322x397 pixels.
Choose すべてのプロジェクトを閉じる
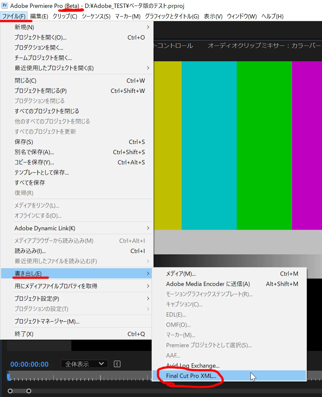point(76,111)
